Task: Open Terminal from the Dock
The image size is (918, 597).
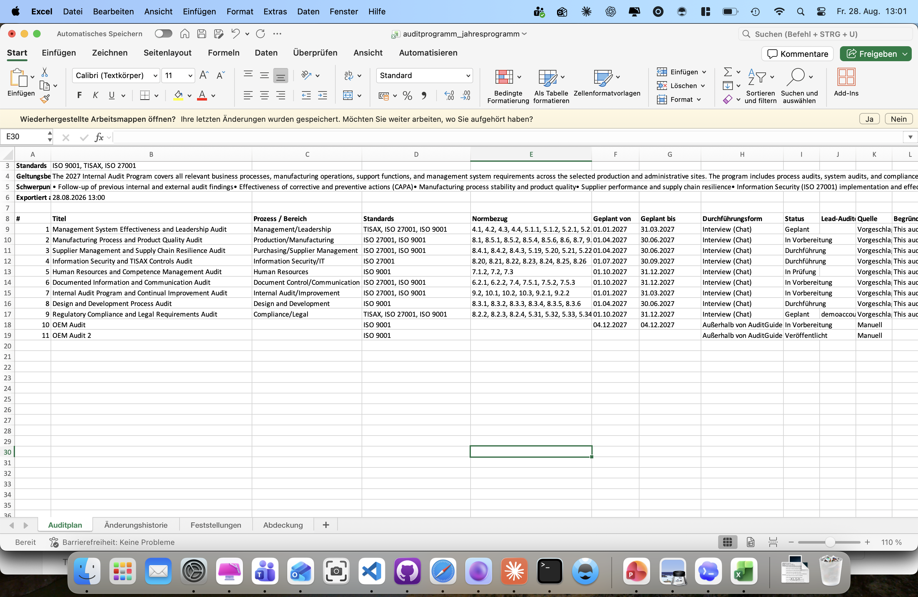Action: [x=550, y=571]
